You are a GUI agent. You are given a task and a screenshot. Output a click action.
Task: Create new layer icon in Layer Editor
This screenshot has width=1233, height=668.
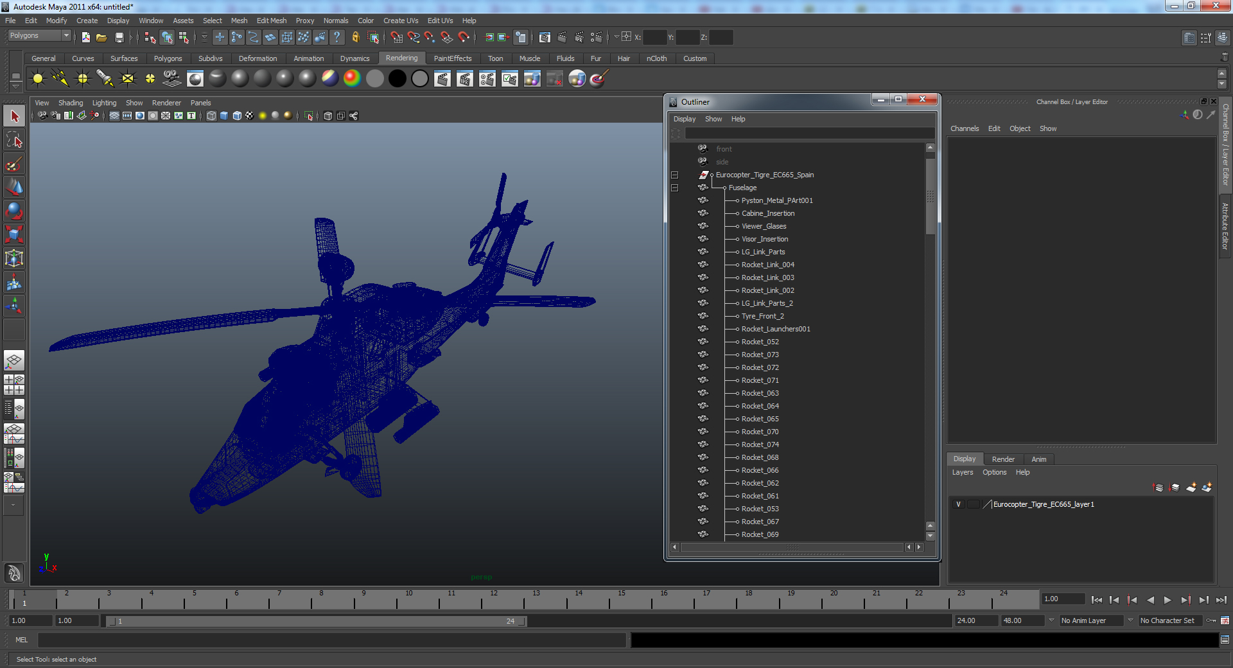(x=1191, y=488)
